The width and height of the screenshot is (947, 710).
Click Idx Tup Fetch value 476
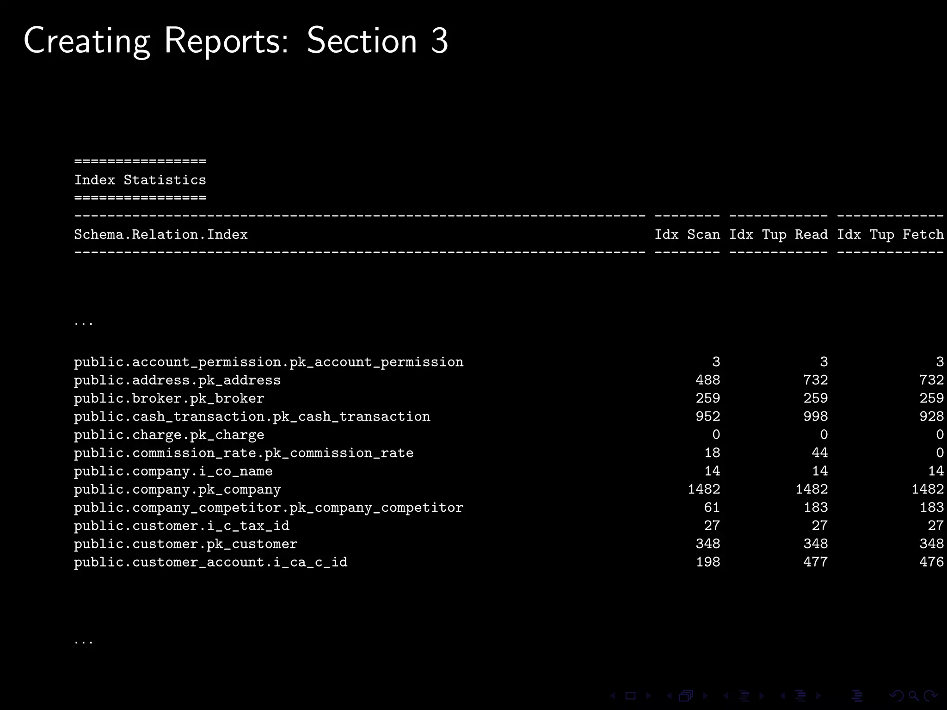(932, 562)
